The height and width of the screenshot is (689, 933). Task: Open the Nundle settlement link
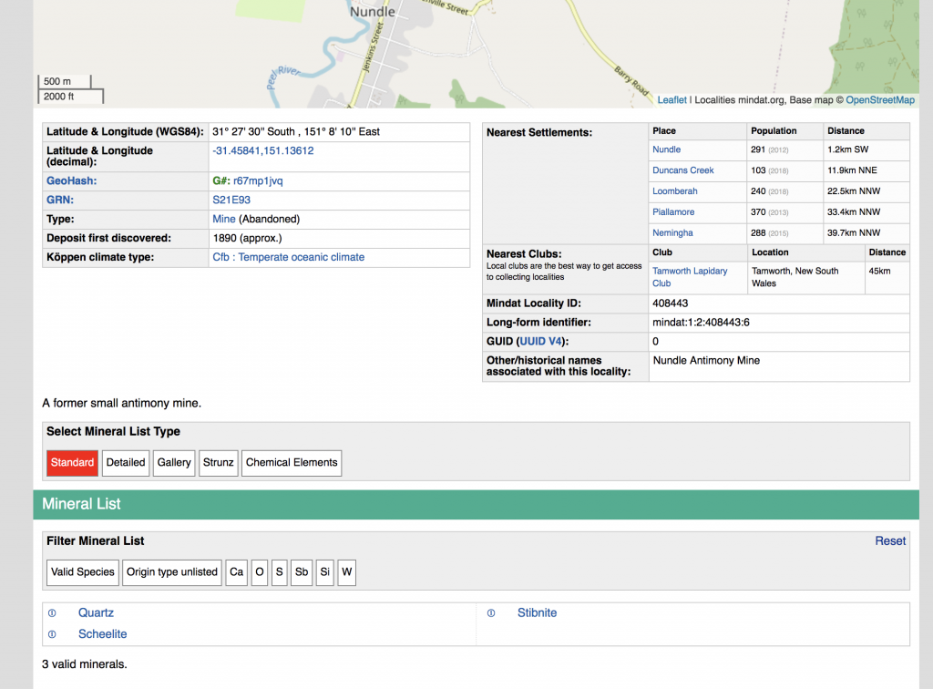pos(666,149)
